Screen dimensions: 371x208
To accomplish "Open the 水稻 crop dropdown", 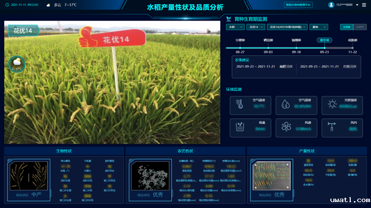I will click(x=235, y=27).
